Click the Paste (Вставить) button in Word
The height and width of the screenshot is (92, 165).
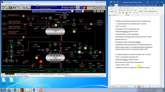point(112,10)
